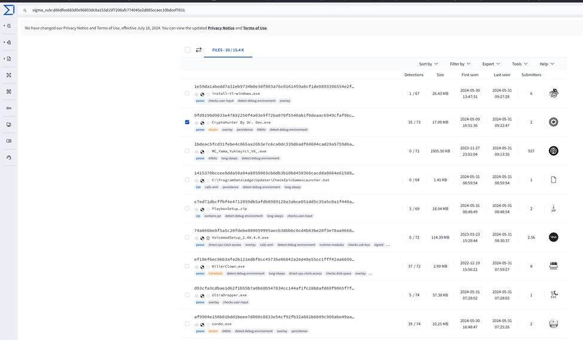Viewport: 583px width, 340px height.
Task: Check the box for CheckEpicGamesLauncher.bat
Action: pyautogui.click(x=187, y=180)
